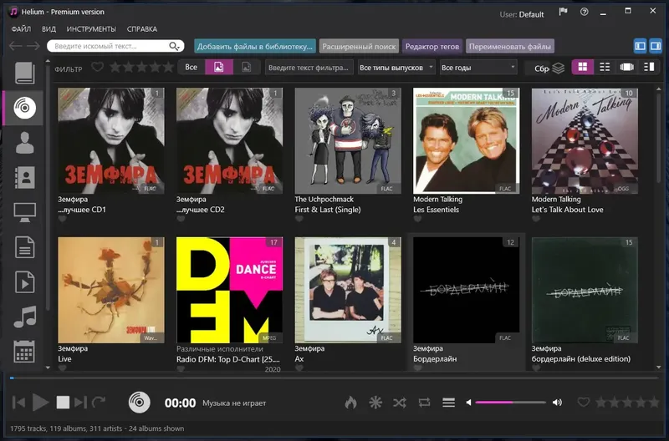The width and height of the screenshot is (669, 441).
Task: Open the calendar sidebar icon
Action: 25,352
